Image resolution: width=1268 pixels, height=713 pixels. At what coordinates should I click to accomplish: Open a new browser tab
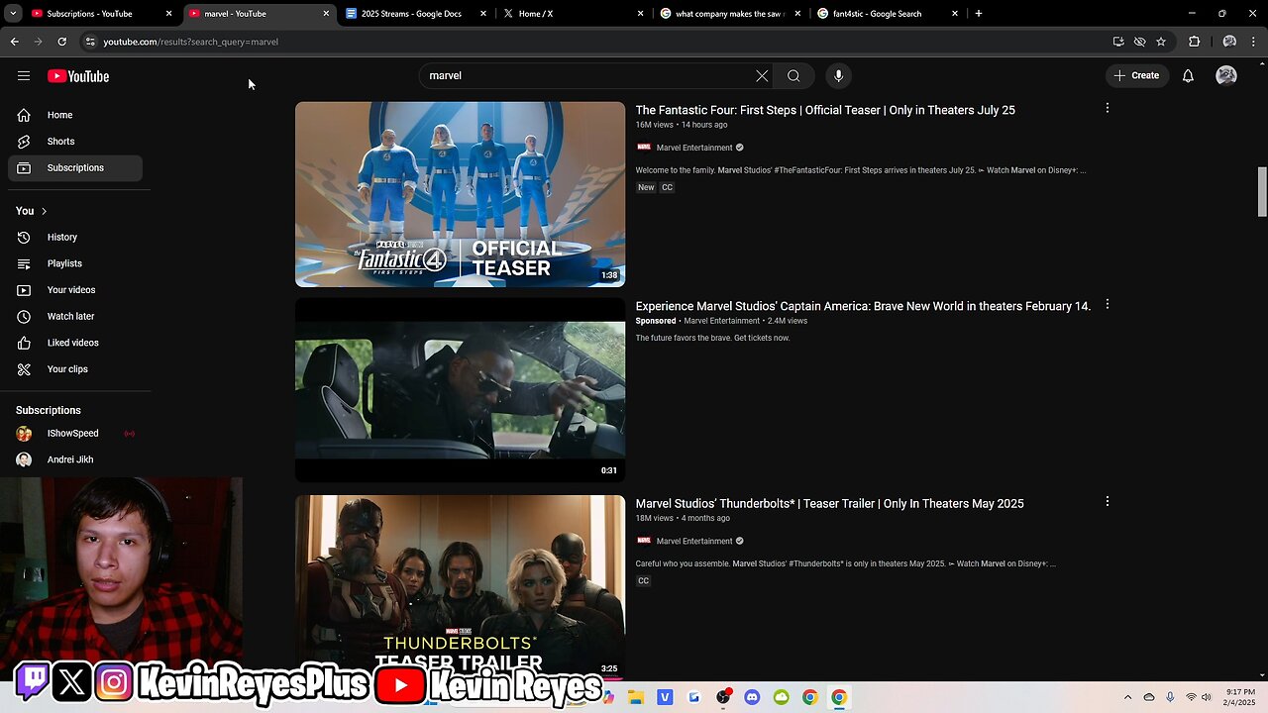979,13
